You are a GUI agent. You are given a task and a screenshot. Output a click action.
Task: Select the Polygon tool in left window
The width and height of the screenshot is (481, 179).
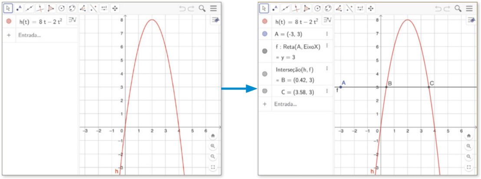pyautogui.click(x=51, y=9)
